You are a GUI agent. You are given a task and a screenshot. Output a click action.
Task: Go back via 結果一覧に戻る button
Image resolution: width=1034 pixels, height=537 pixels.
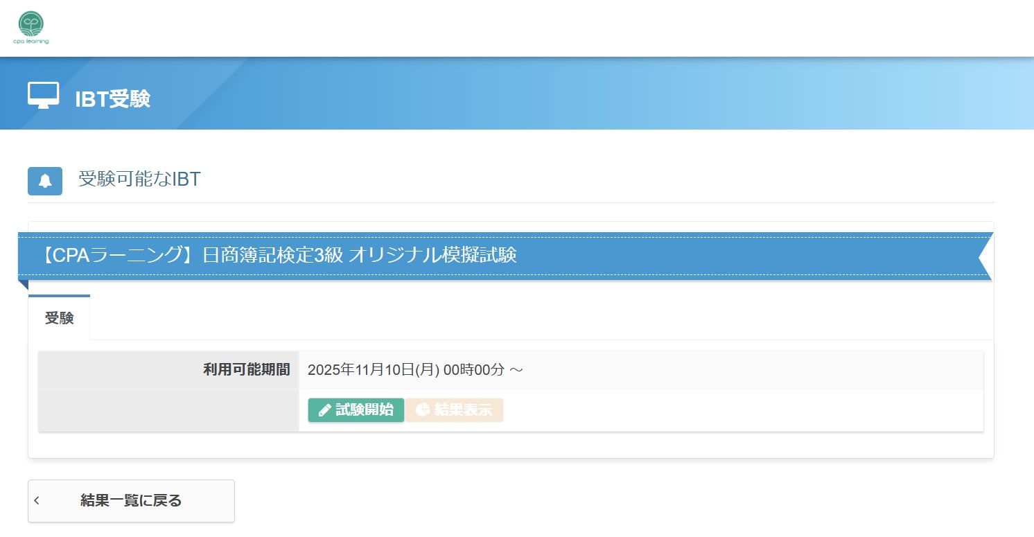[x=131, y=501]
